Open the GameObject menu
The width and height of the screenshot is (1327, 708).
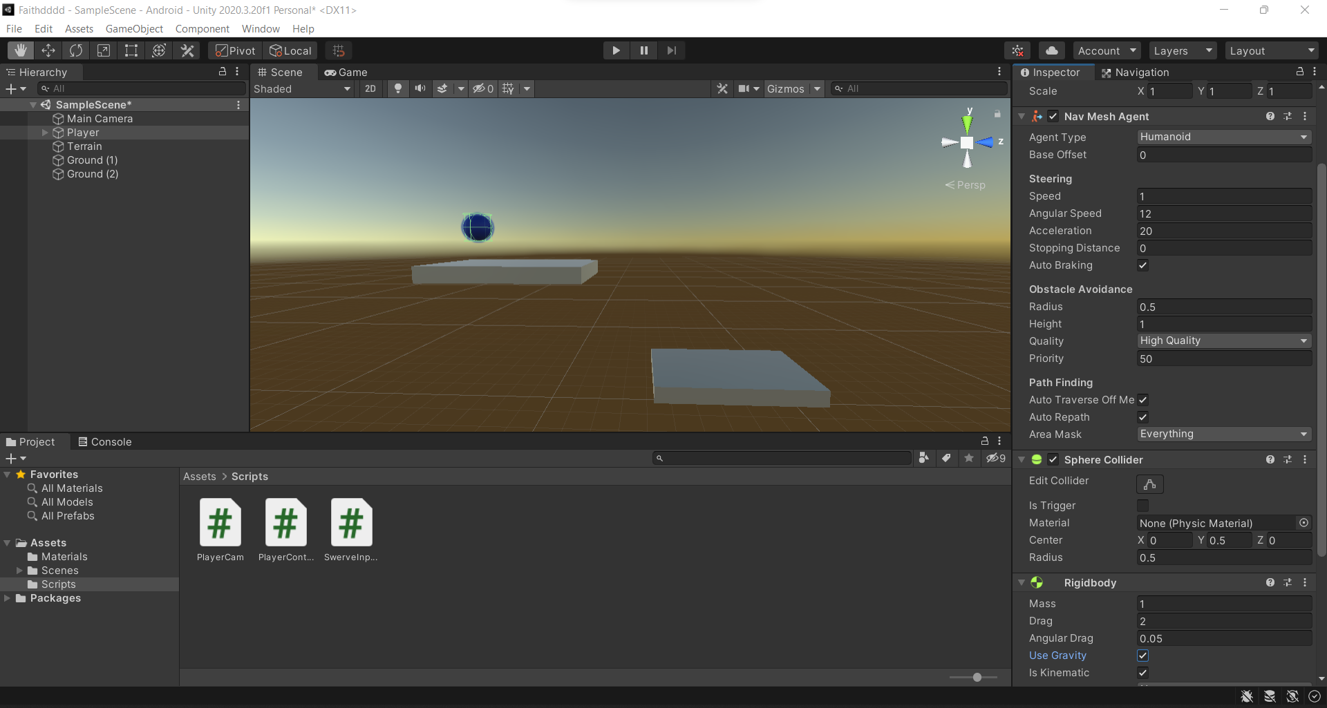(x=134, y=28)
